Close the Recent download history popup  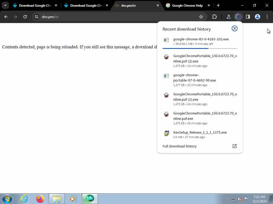click(235, 28)
